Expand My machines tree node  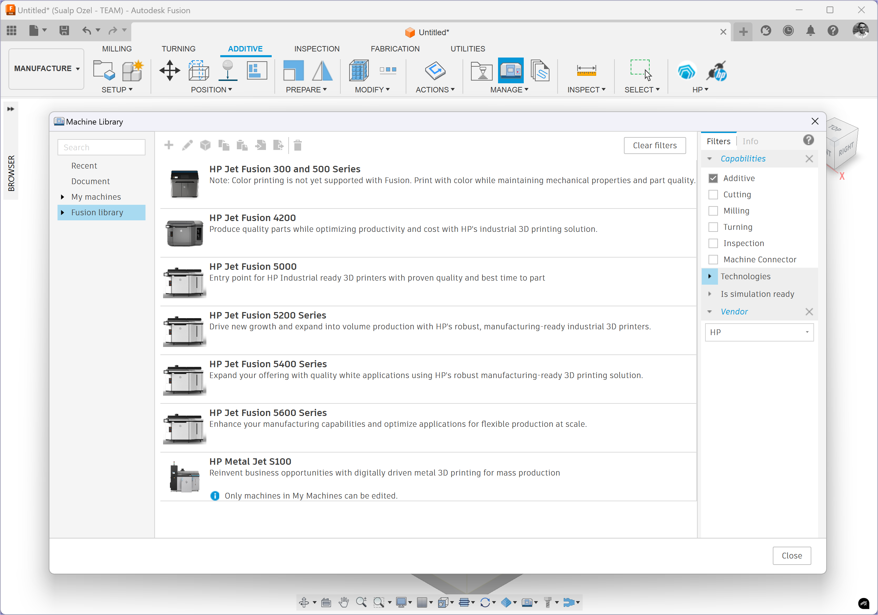coord(62,197)
